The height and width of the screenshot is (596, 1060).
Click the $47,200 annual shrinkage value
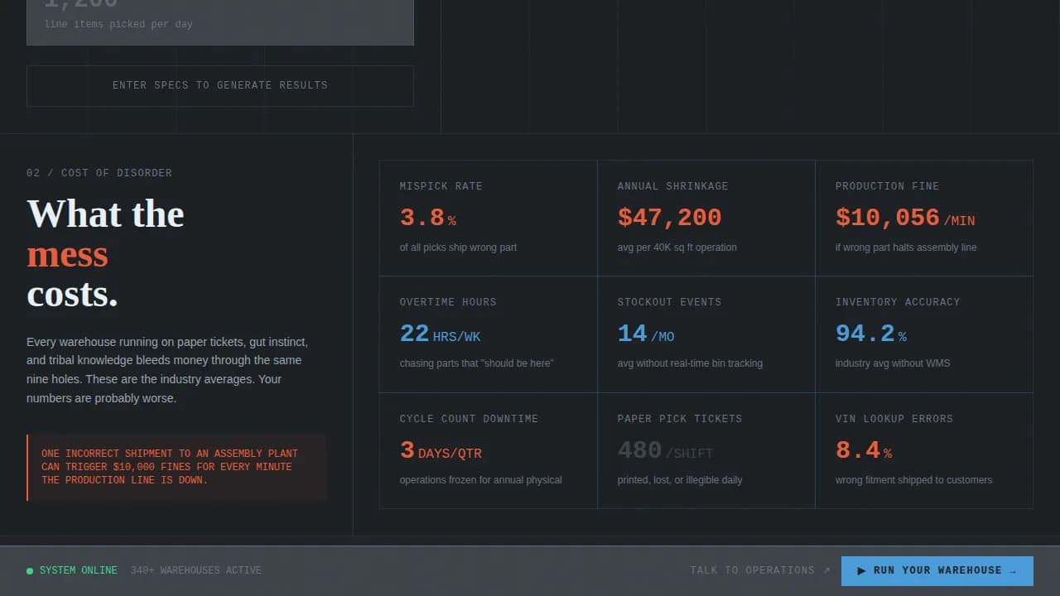pos(669,218)
